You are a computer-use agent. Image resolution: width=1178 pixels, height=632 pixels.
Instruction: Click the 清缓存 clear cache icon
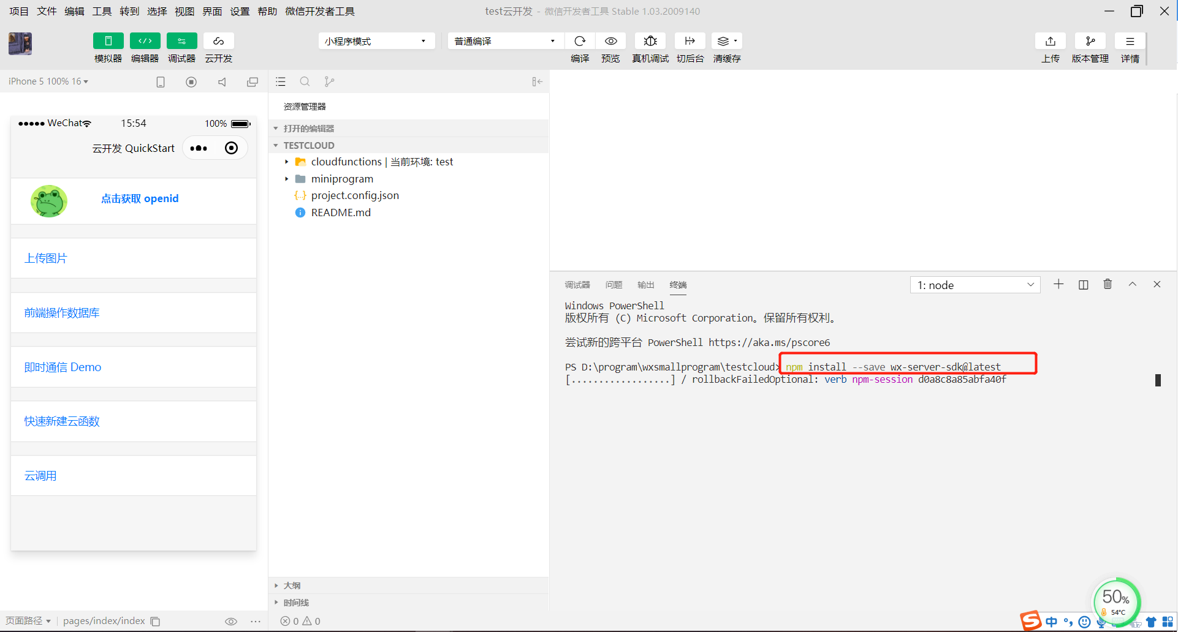click(724, 40)
